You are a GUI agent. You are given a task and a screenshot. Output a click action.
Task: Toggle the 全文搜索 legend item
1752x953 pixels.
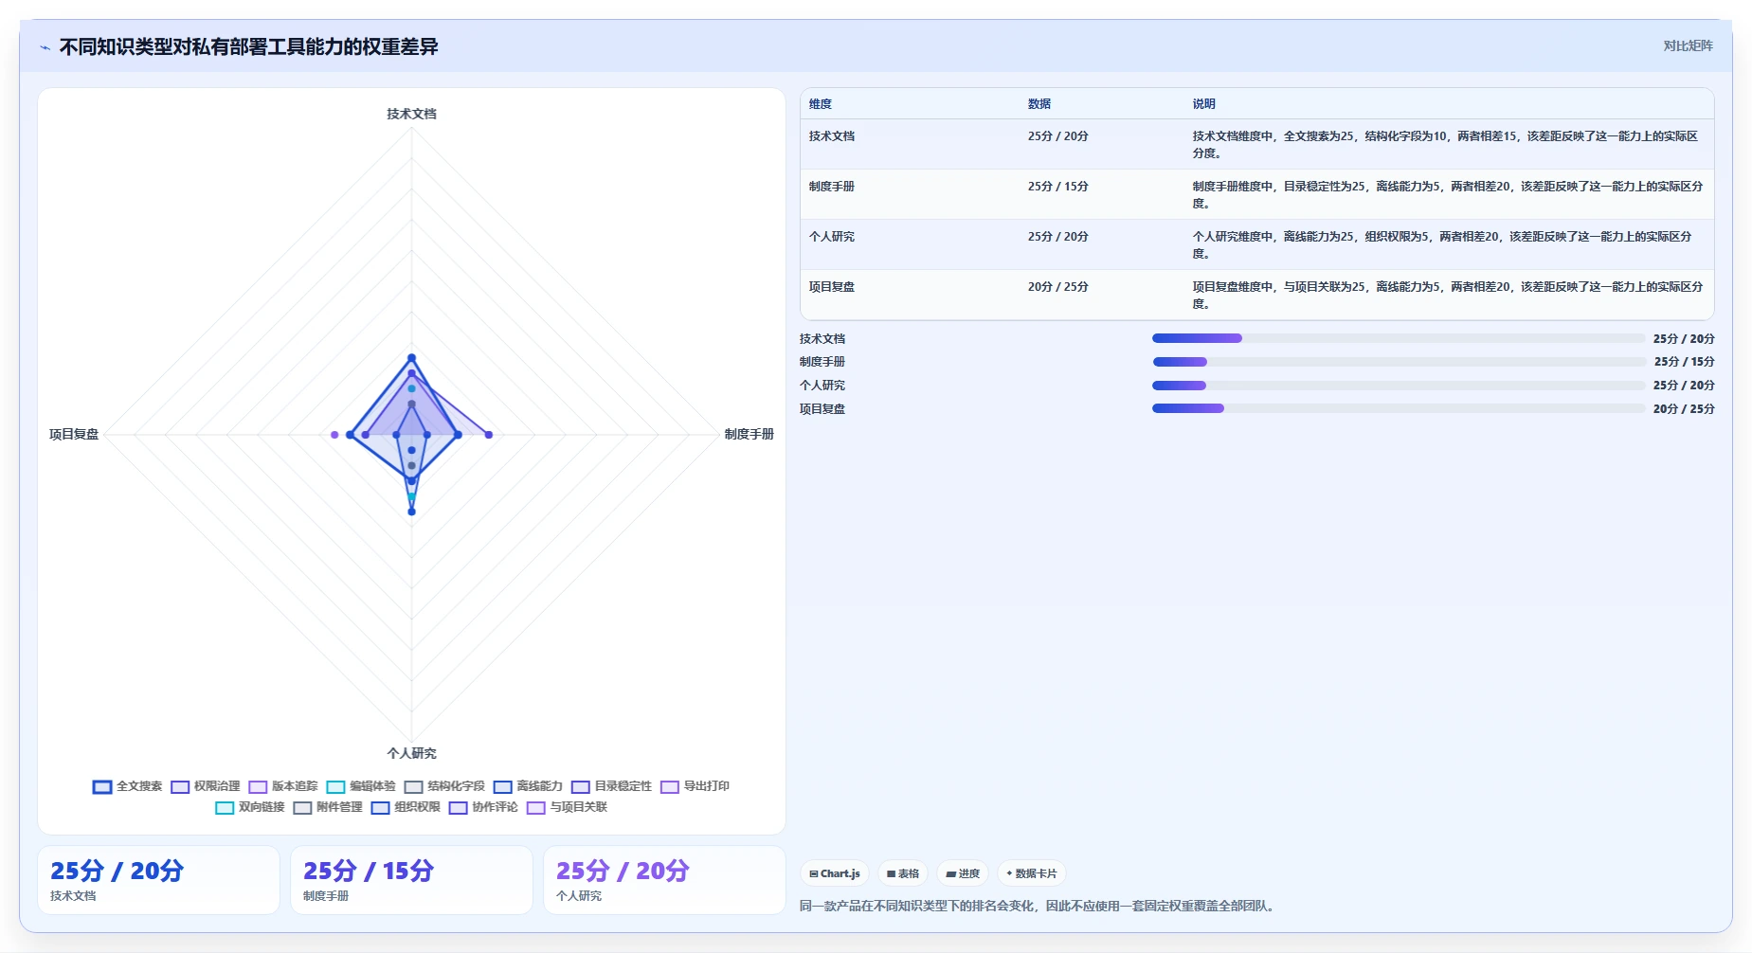(x=127, y=786)
